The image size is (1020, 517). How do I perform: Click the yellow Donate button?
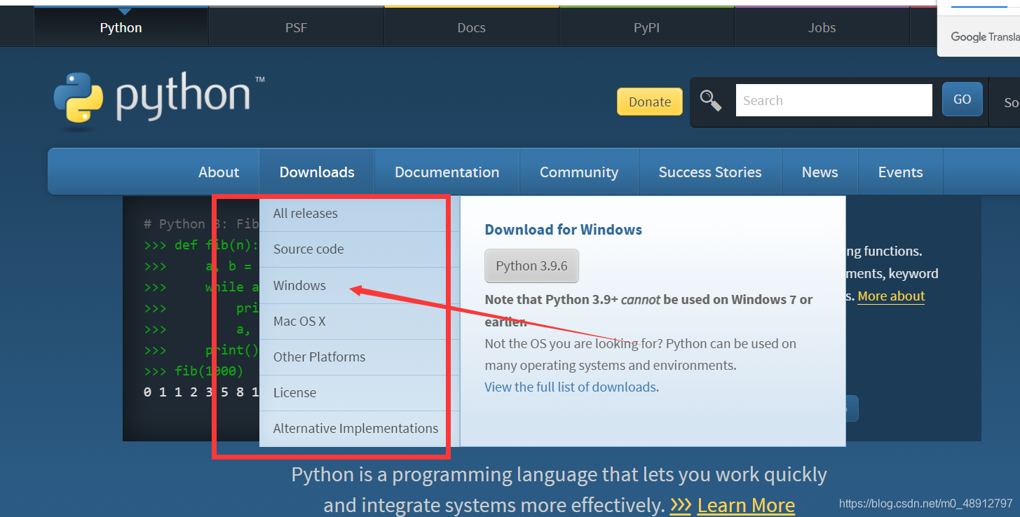click(650, 102)
